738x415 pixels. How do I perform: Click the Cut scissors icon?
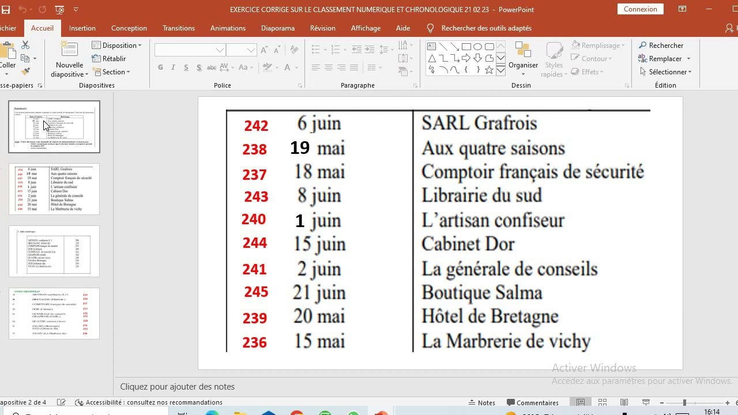(x=25, y=45)
